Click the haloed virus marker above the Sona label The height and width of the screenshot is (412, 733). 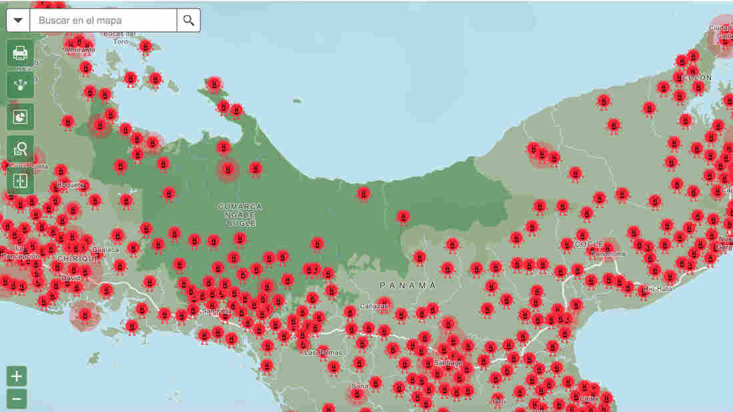coord(357,394)
